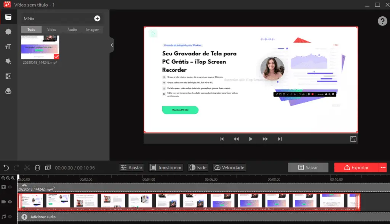The image size is (390, 224).
Task: Open the transitions panel in sidebar
Action: (8, 76)
